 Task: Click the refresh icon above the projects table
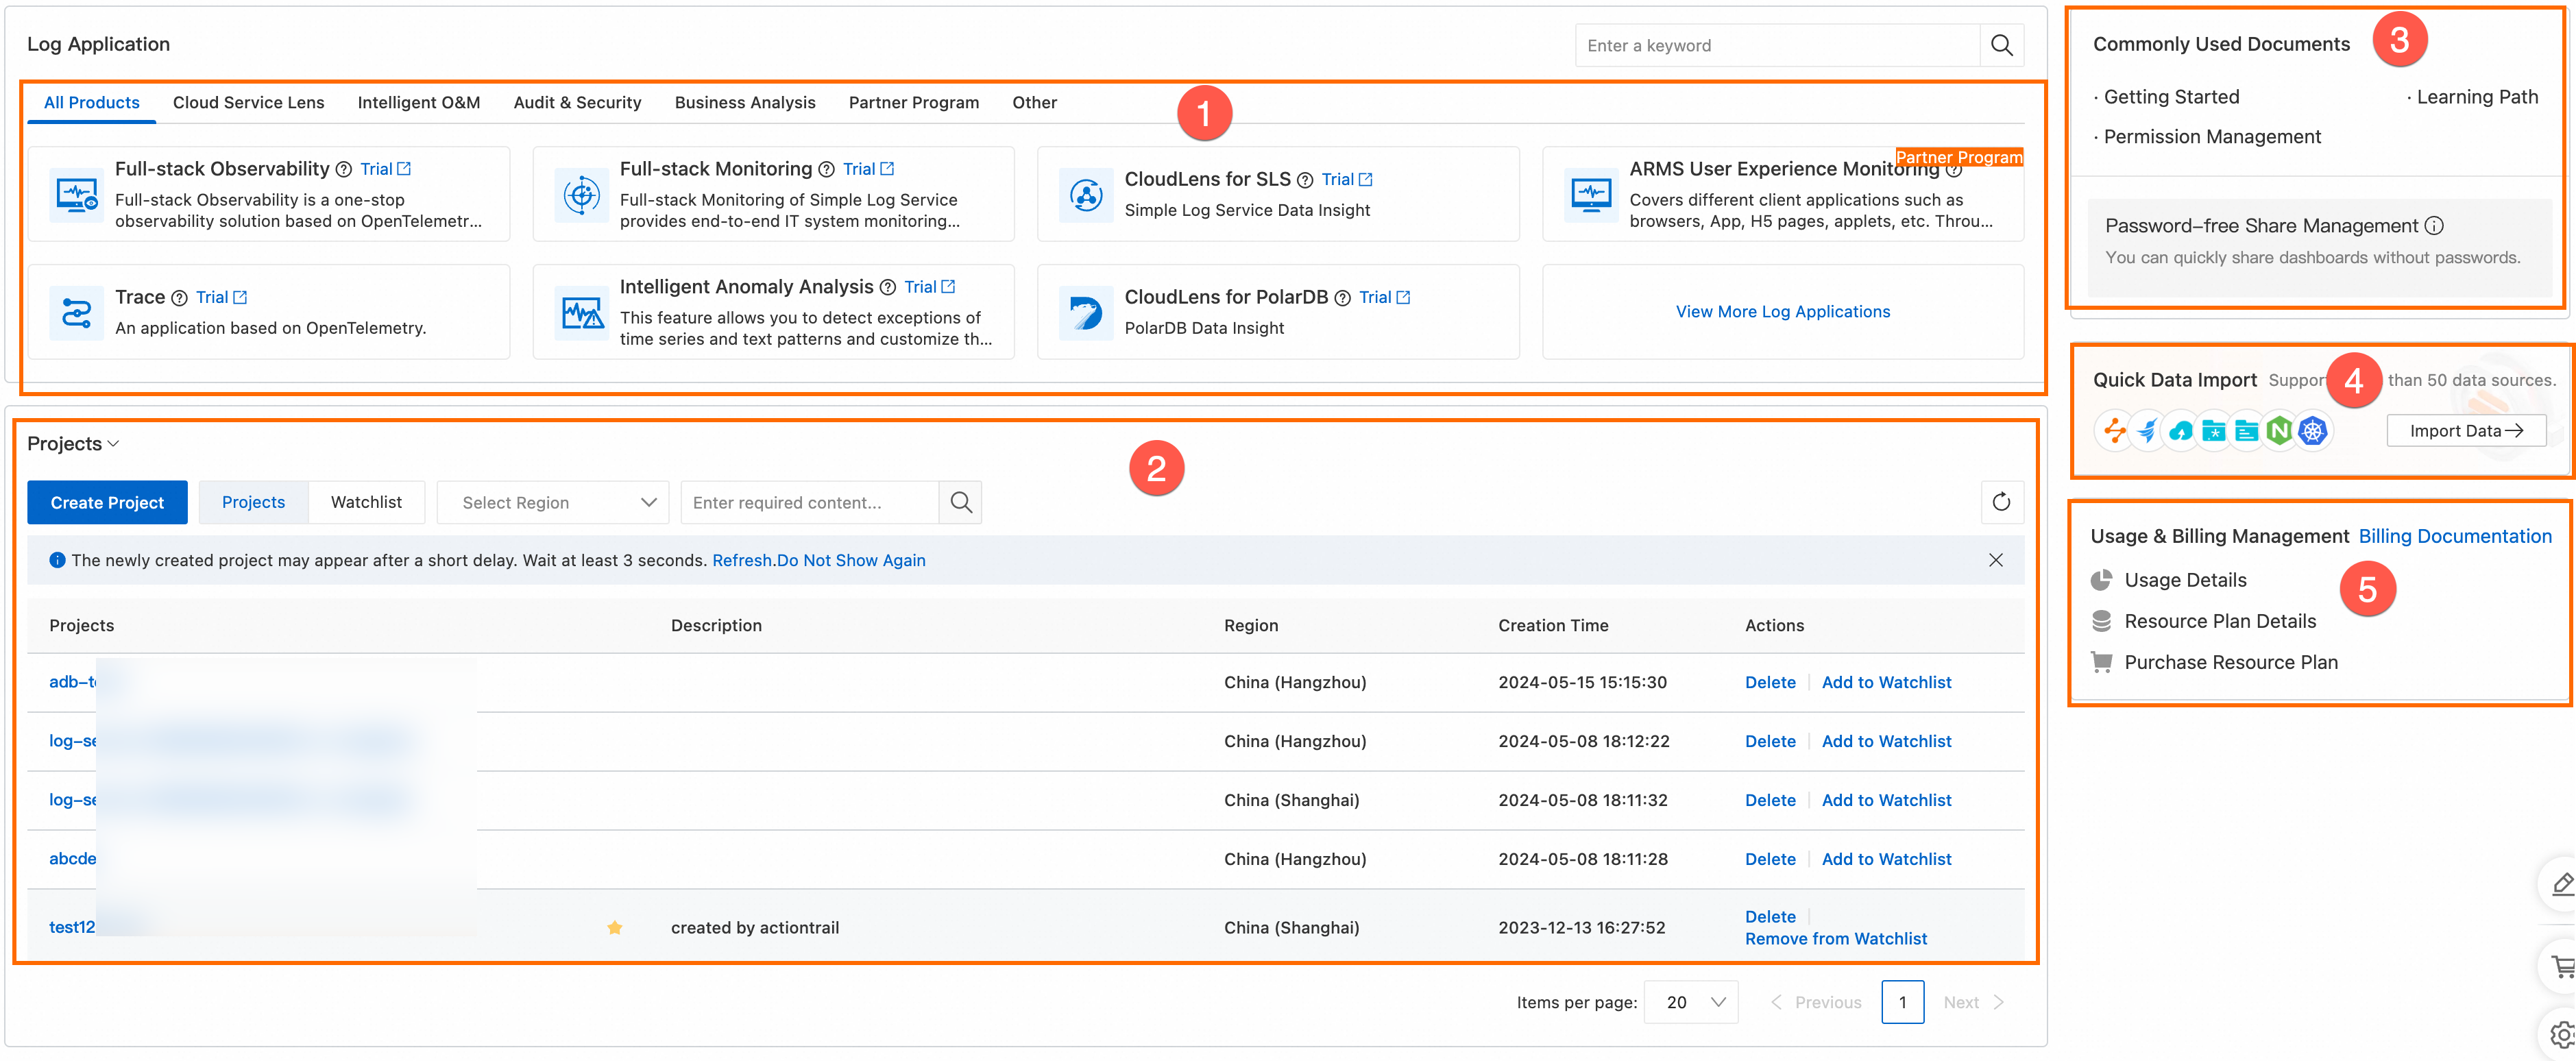coord(2001,502)
